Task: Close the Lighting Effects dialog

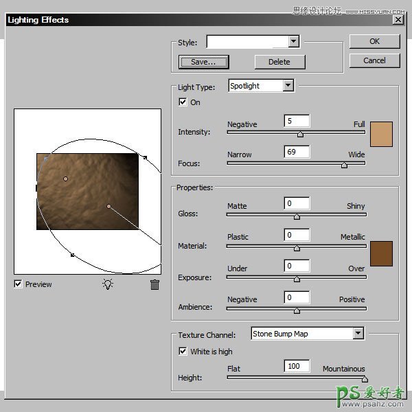Action: pyautogui.click(x=398, y=20)
